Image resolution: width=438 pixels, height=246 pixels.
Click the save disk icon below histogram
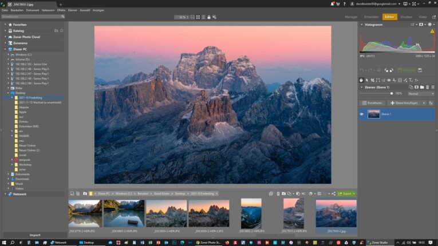(420, 70)
